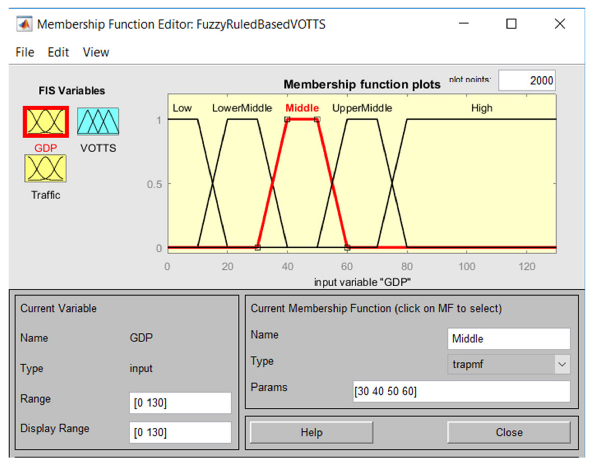
Task: Open the File menu
Action: tap(25, 52)
